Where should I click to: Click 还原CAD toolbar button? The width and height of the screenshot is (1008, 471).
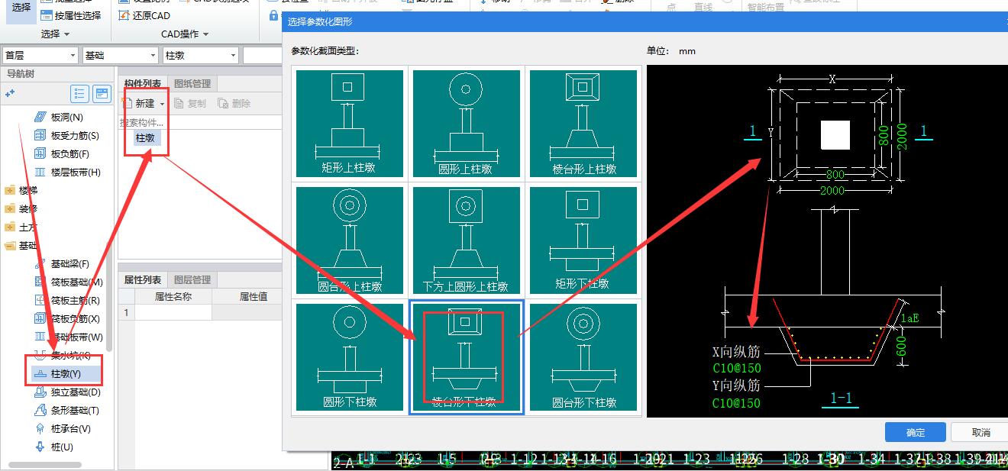pos(145,15)
